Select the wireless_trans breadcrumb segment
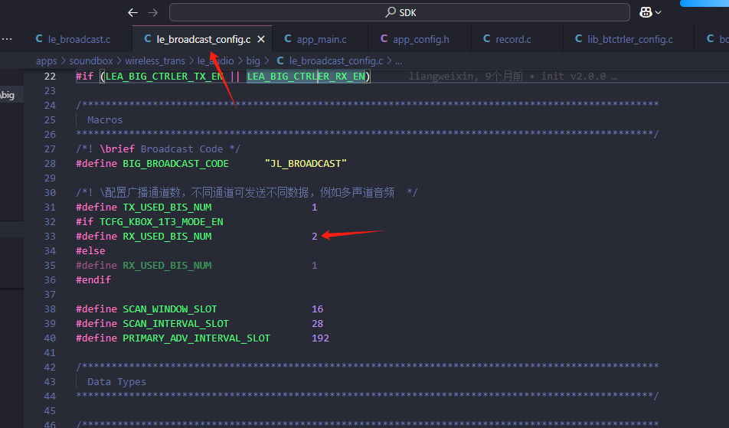The width and height of the screenshot is (729, 428). 155,61
